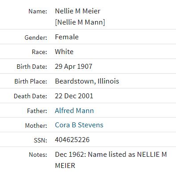Click the Dec 1962 notes text
The width and height of the screenshot is (176, 176).
[x=111, y=160]
